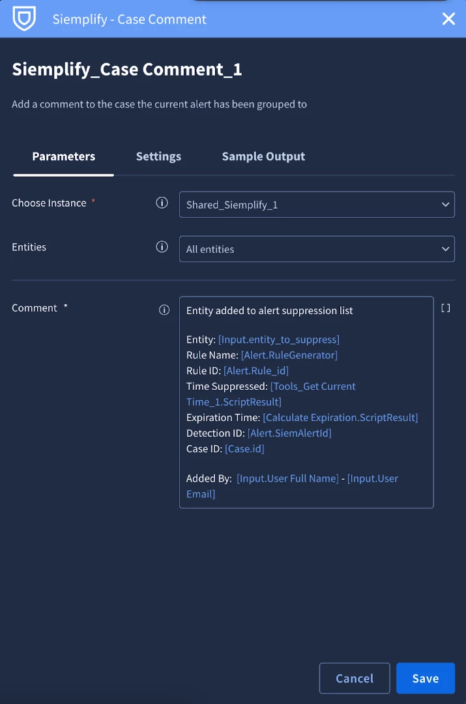The height and width of the screenshot is (704, 466).
Task: Open the placeholder brackets picker for Comment
Action: 445,308
